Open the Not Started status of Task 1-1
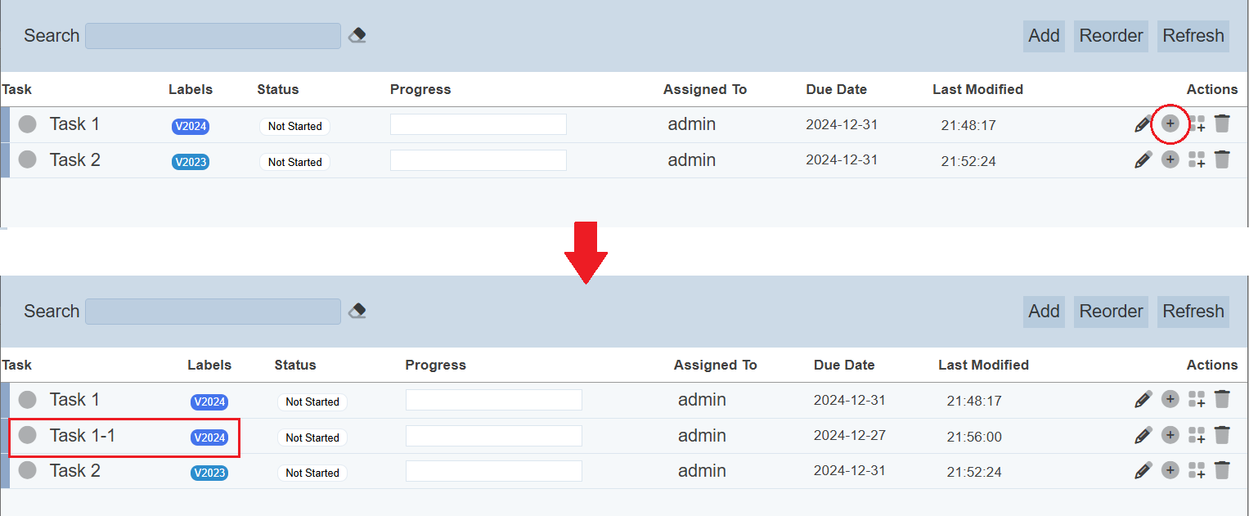1249x516 pixels. point(312,437)
